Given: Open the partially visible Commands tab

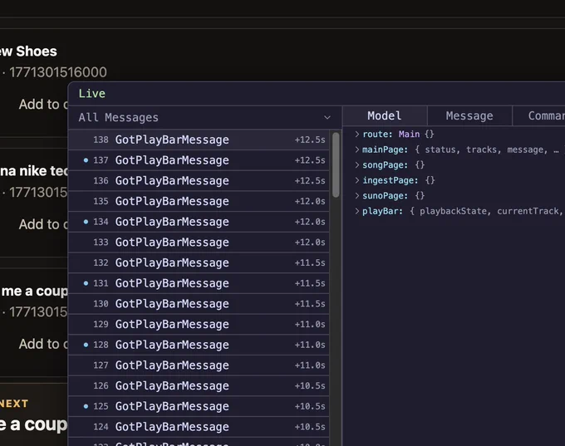Looking at the screenshot, I should [539, 115].
